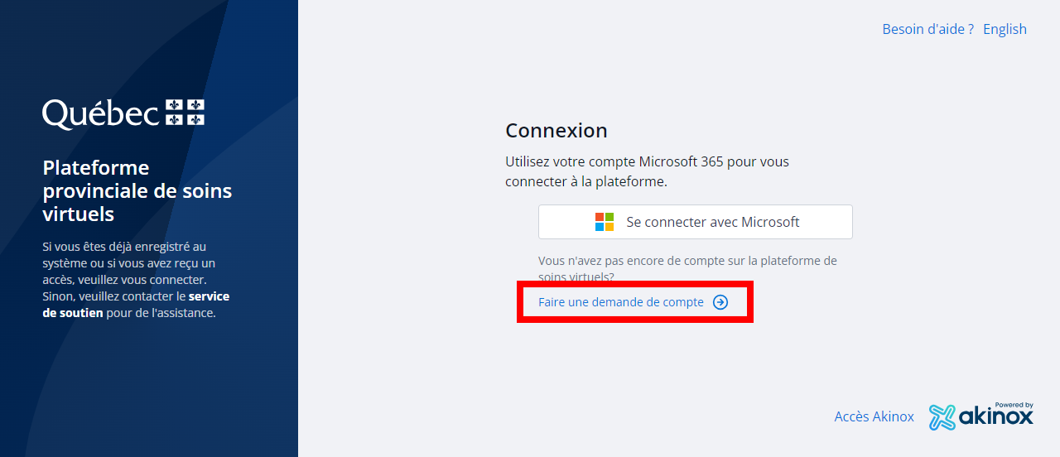
Task: Click the circled arrow next to account request
Action: (x=720, y=302)
